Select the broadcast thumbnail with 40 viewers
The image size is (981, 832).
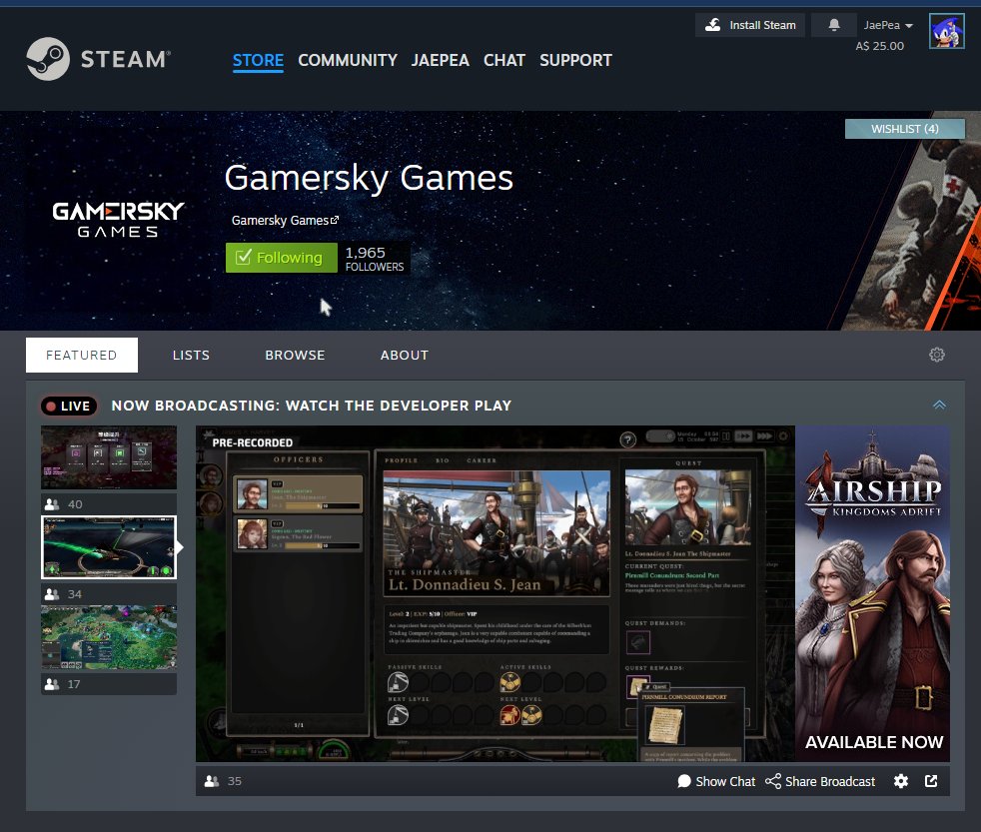coord(109,457)
